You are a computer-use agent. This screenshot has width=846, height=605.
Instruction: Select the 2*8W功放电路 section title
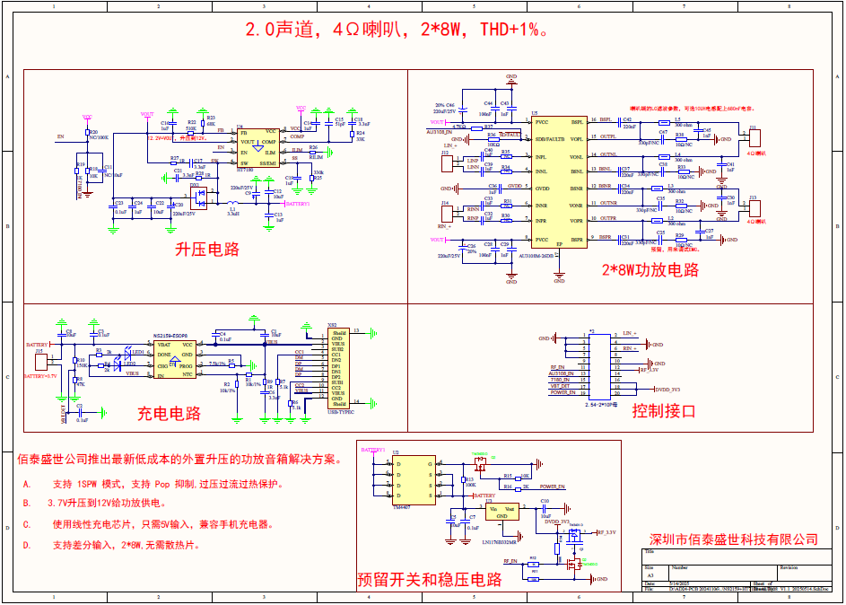click(x=650, y=269)
